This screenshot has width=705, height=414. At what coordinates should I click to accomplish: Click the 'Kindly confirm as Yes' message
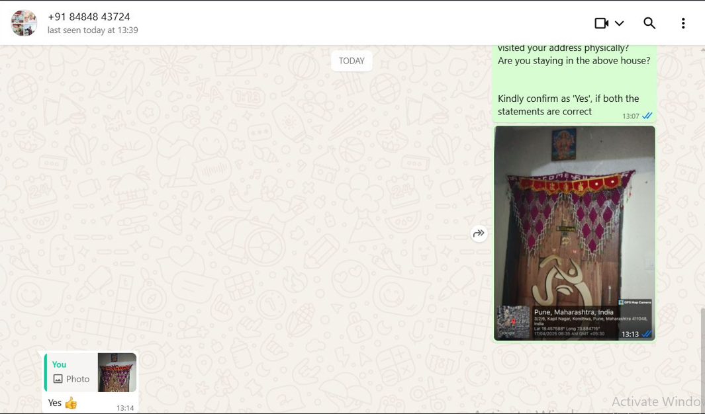(568, 105)
